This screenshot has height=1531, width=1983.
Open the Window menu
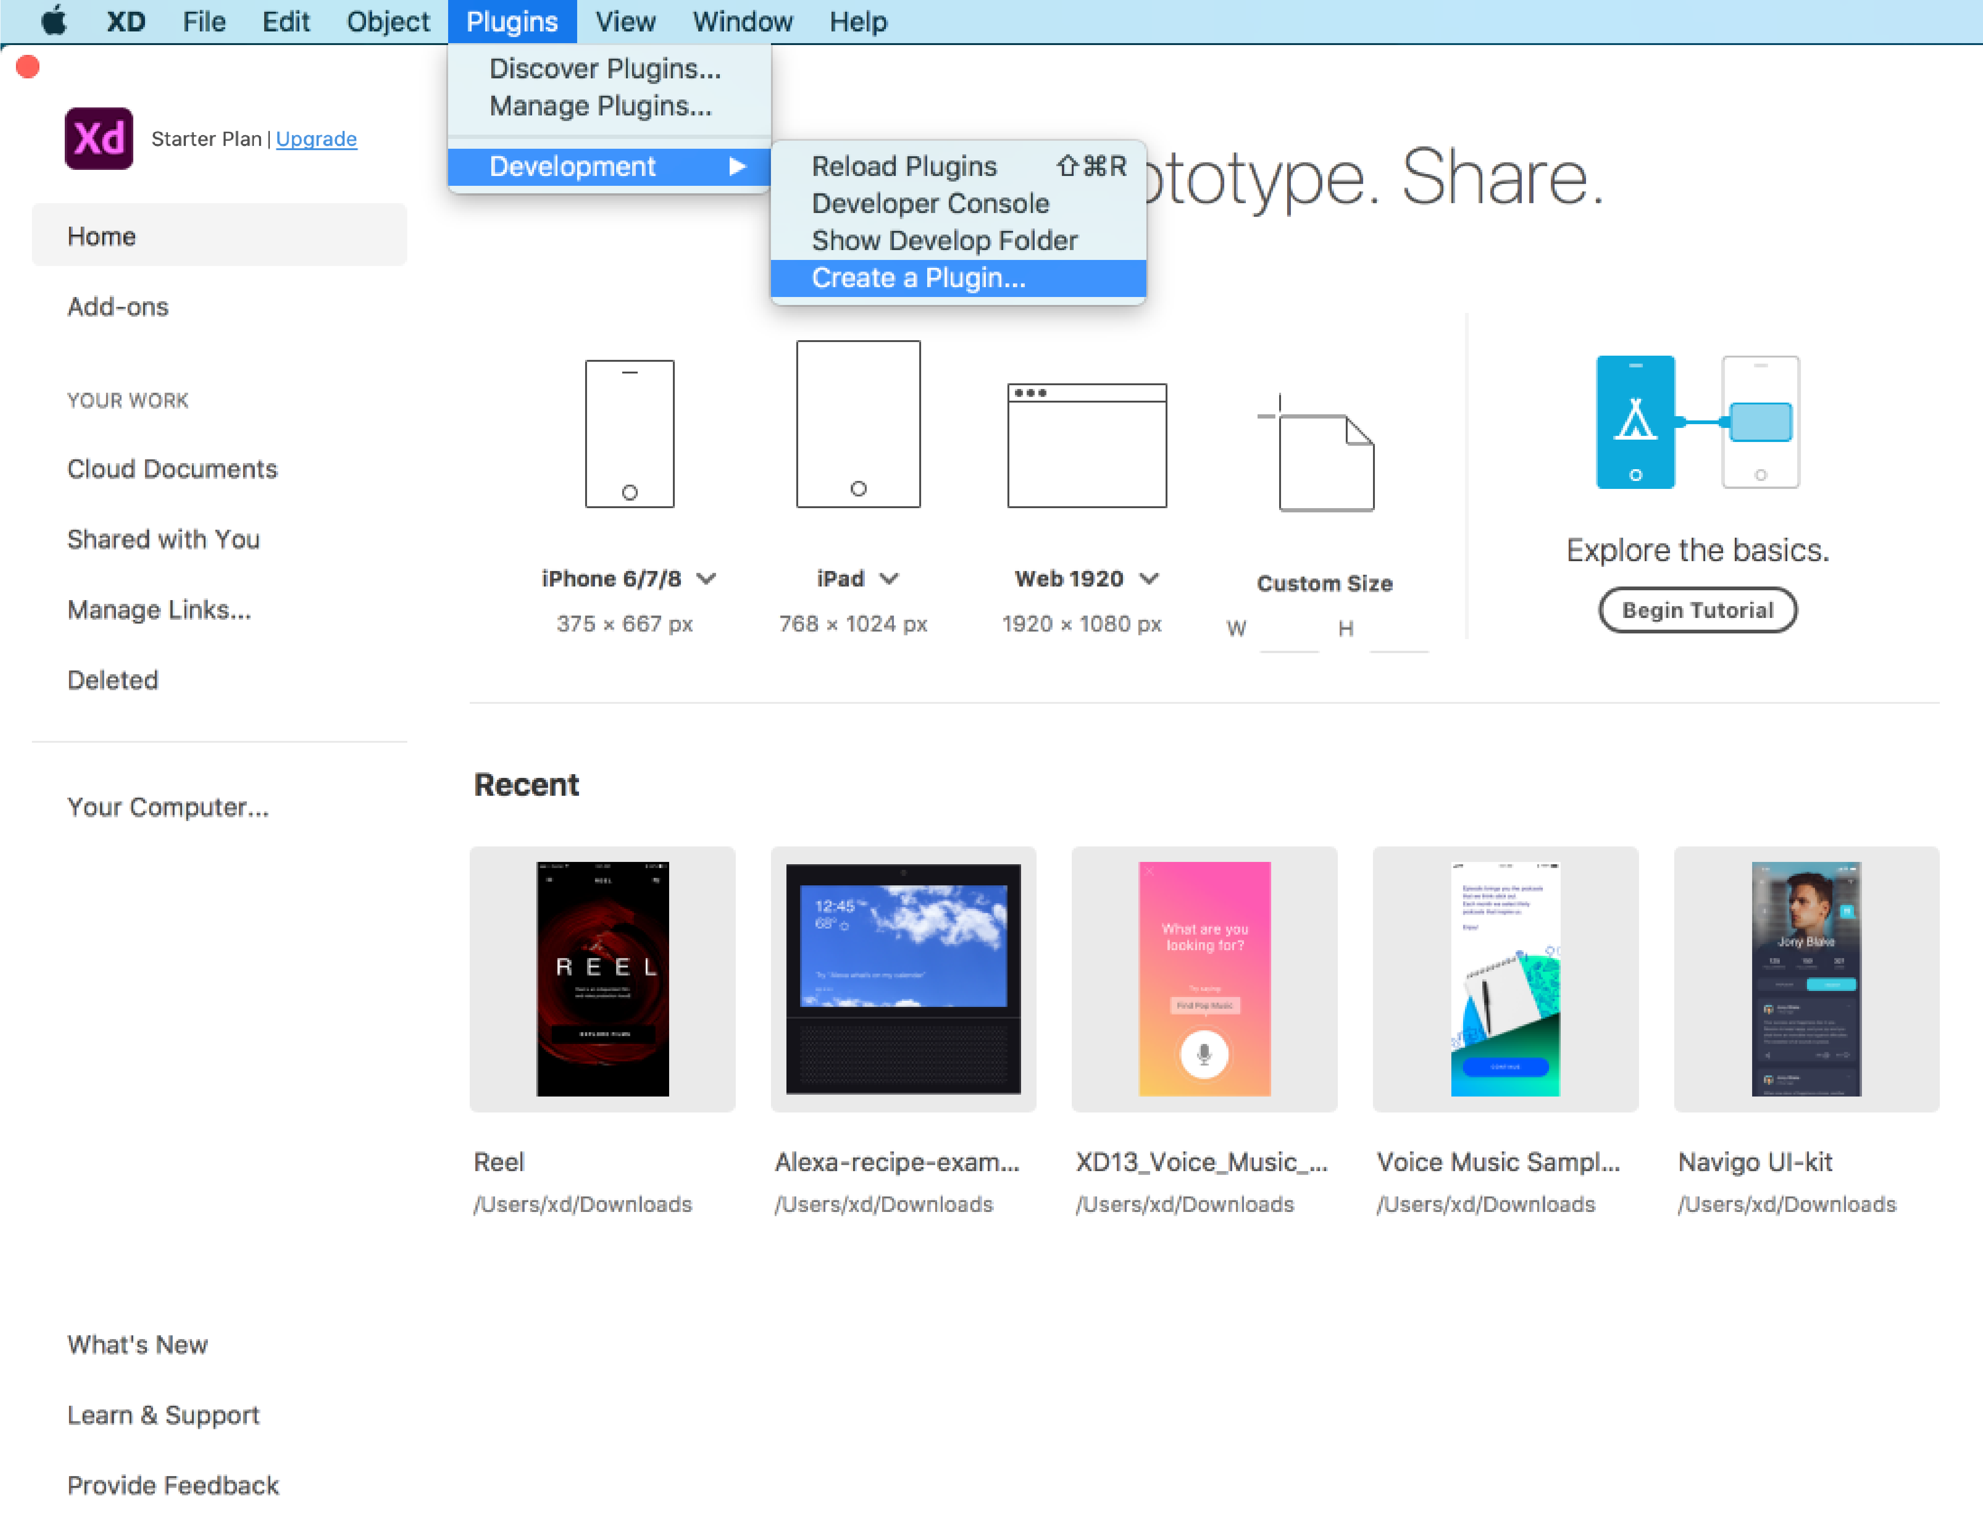(x=742, y=21)
